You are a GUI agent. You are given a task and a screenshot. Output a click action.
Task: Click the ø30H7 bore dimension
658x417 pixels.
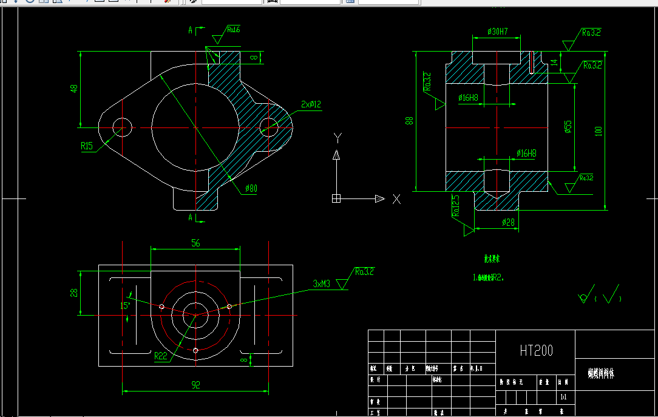click(x=498, y=32)
